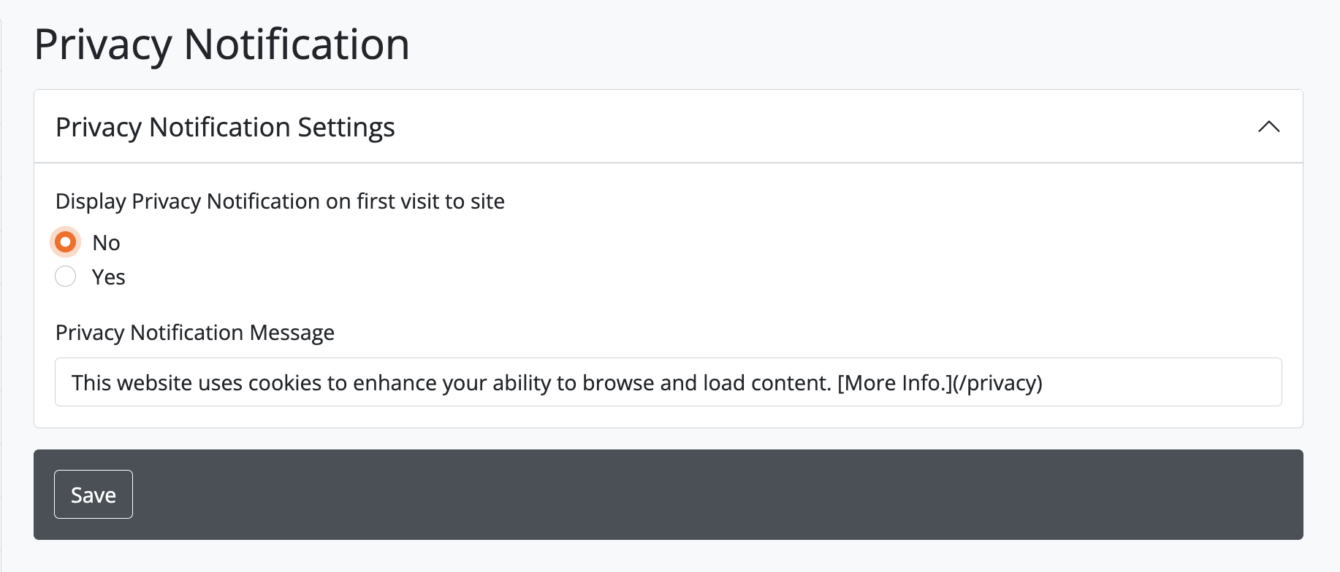Focus the Privacy Notification Message text field
This screenshot has height=572, width=1340.
(x=668, y=382)
